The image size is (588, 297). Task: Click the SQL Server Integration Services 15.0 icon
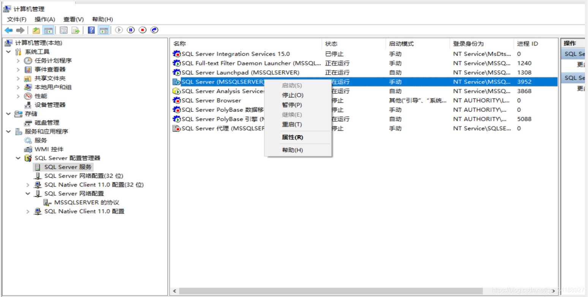(x=177, y=54)
